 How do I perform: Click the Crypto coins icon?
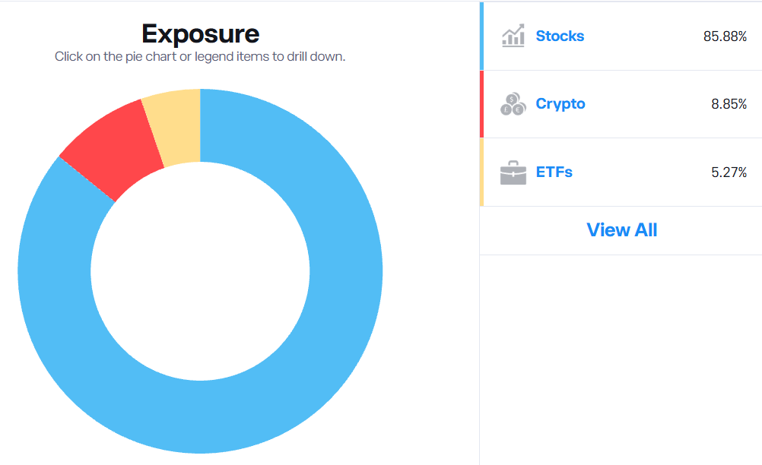[513, 104]
